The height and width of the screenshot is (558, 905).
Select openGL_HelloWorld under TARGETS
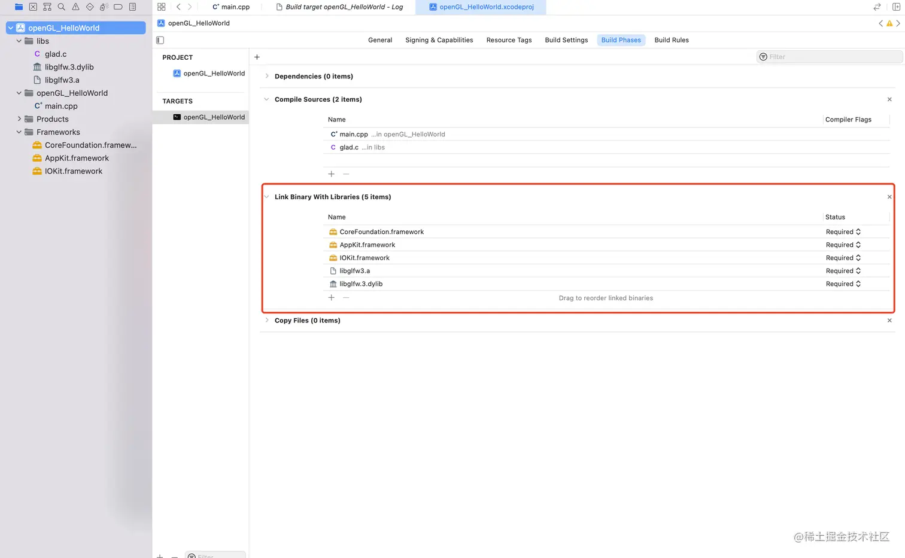coord(201,117)
